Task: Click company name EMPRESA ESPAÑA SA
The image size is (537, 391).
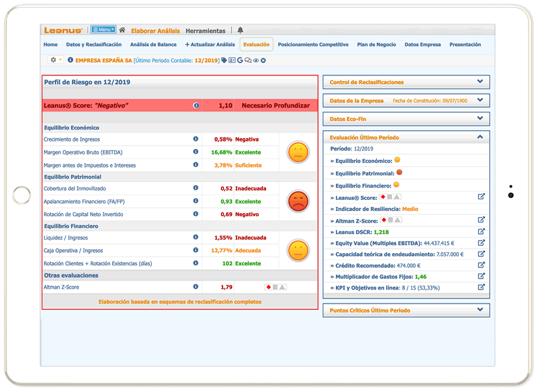Action: click(x=104, y=60)
